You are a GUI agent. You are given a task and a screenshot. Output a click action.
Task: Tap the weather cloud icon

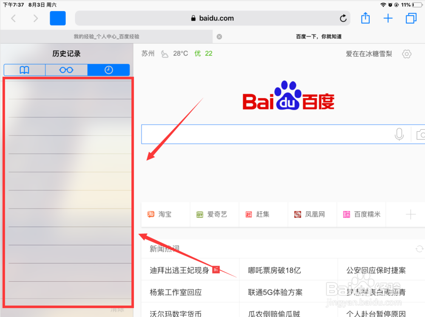(x=164, y=54)
